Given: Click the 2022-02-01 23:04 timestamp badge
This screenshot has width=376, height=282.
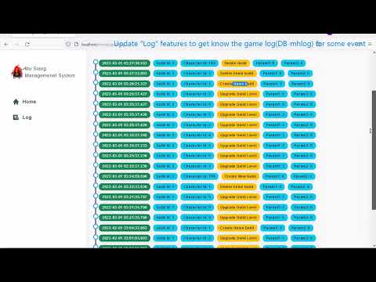Looking at the screenshot, I should 125,228.
